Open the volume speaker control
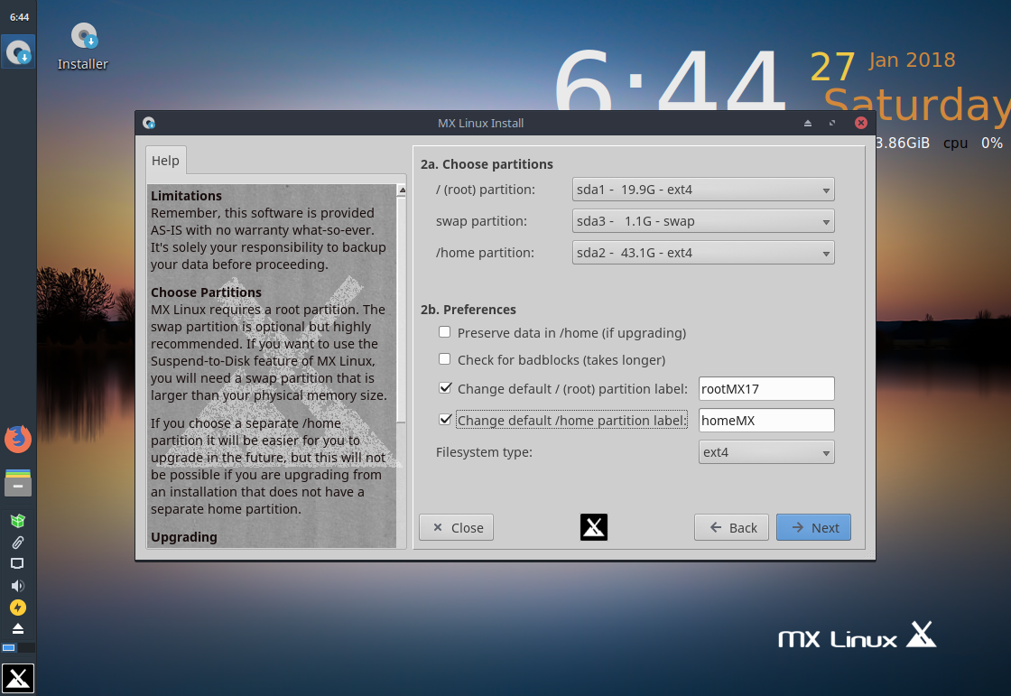Image resolution: width=1011 pixels, height=696 pixels. pyautogui.click(x=18, y=586)
